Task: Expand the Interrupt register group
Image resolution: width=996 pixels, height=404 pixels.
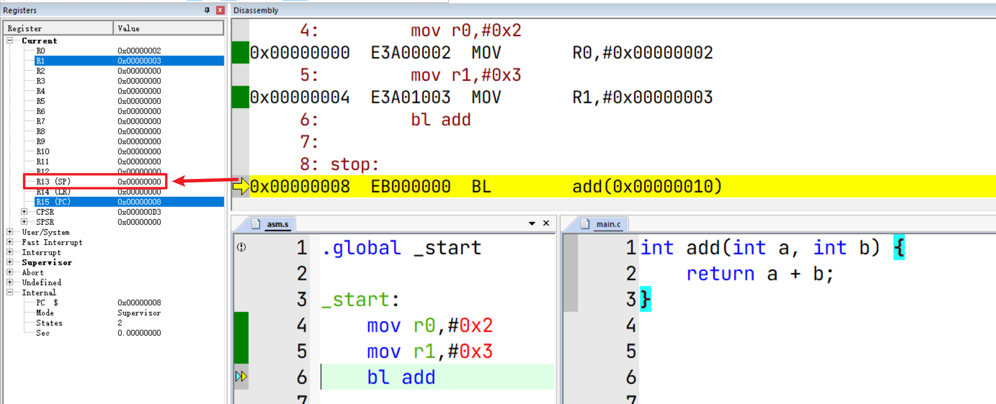Action: point(10,252)
